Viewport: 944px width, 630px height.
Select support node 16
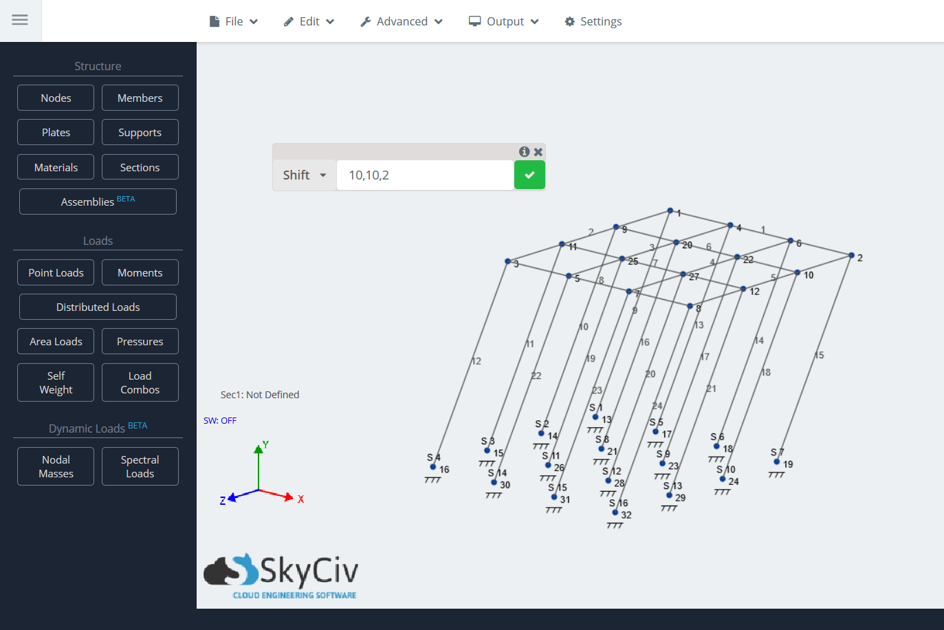coord(433,467)
